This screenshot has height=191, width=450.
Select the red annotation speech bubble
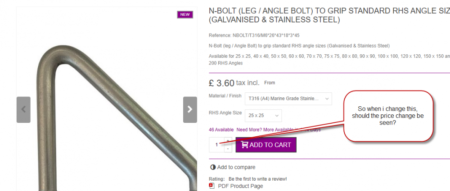(x=388, y=116)
